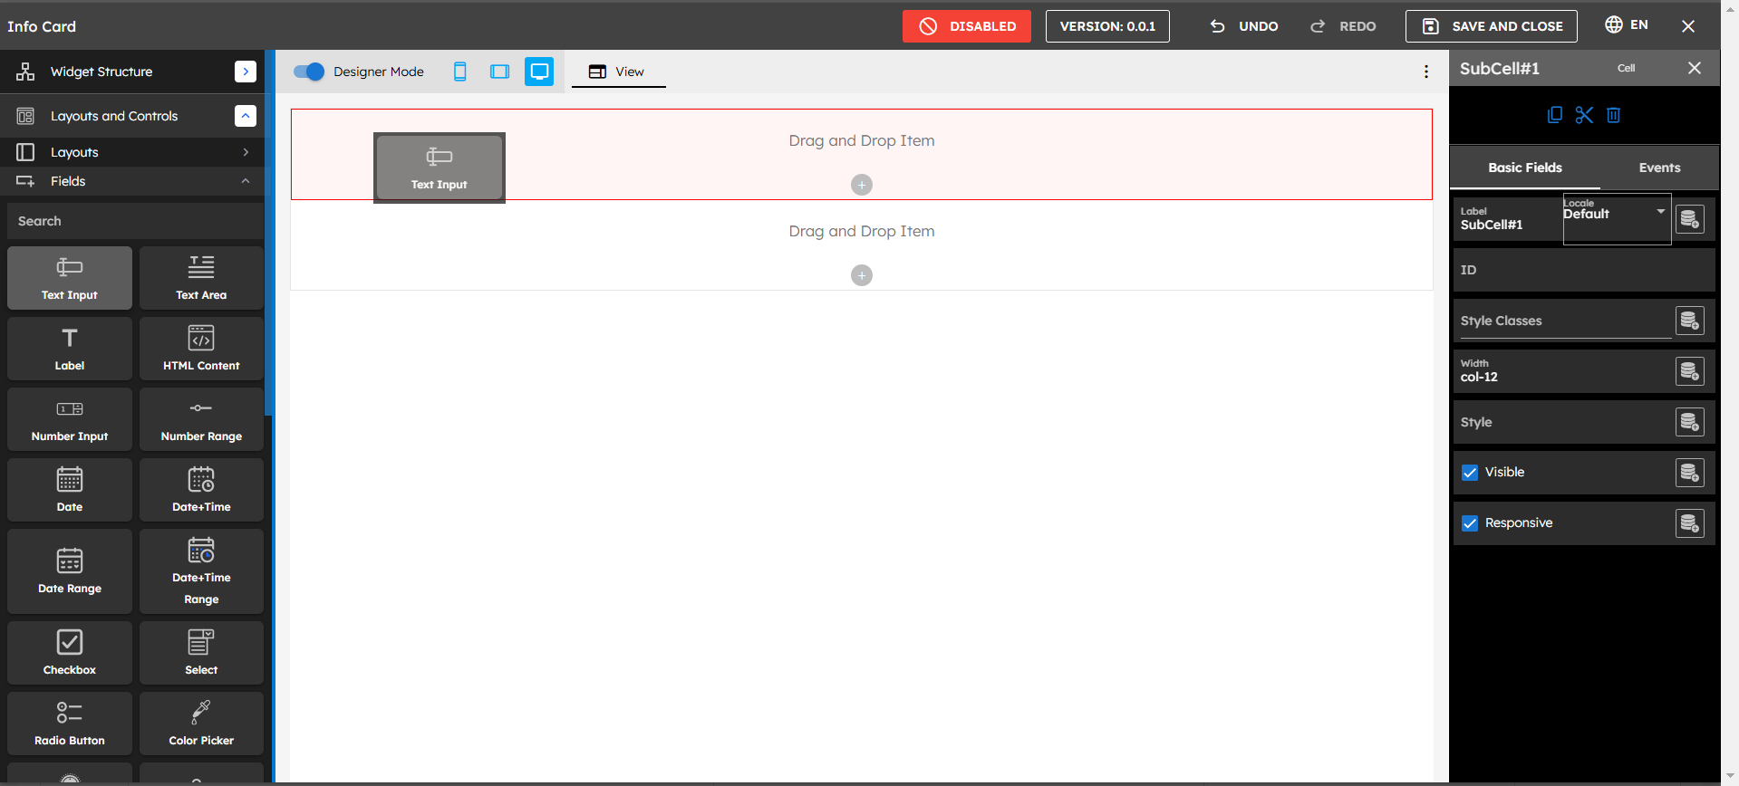Open the canvas three-dot options menu
The image size is (1739, 786).
tap(1426, 72)
